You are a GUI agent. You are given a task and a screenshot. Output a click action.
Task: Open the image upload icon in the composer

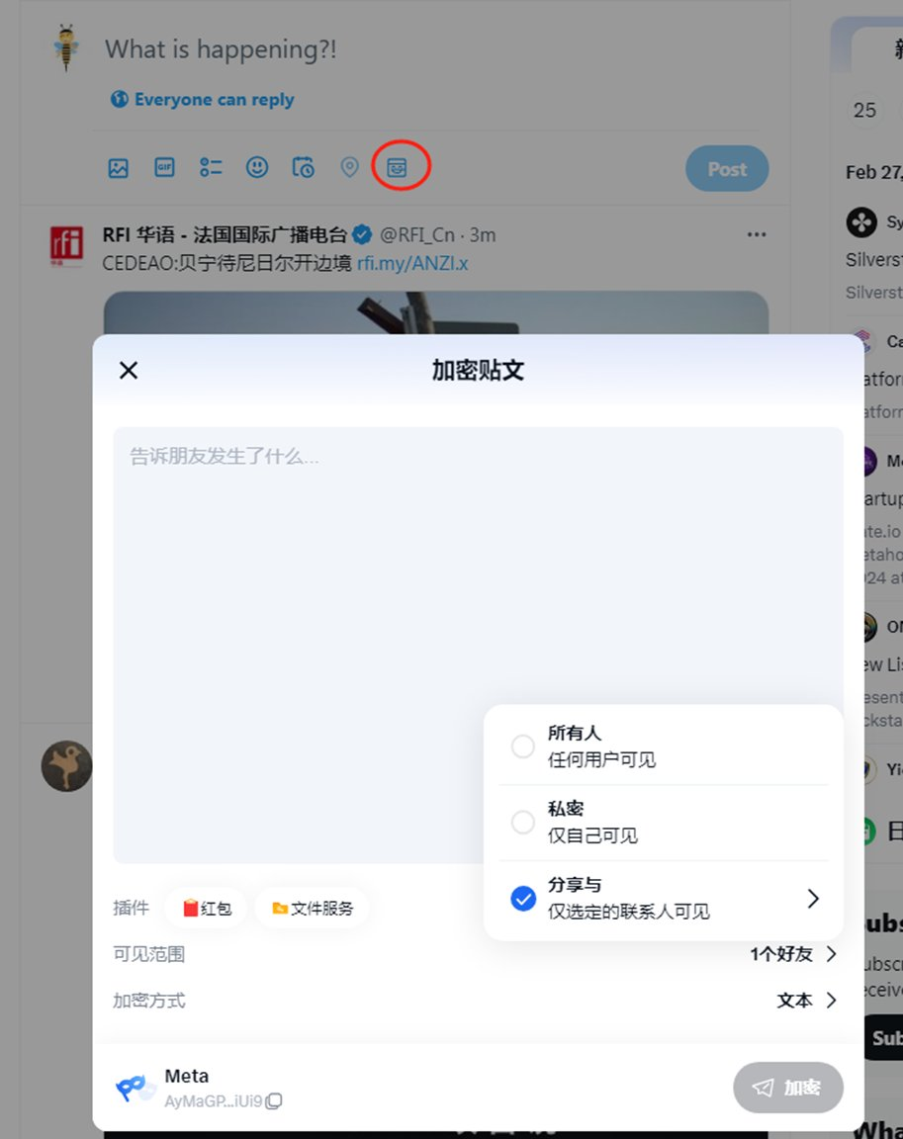tap(118, 168)
